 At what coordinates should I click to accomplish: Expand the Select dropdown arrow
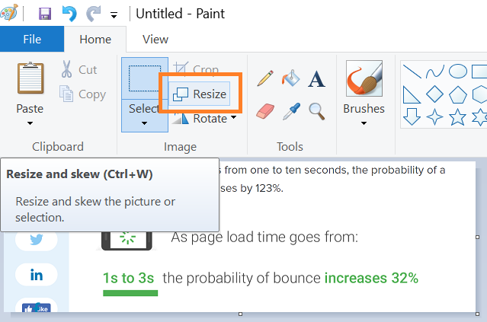144,123
